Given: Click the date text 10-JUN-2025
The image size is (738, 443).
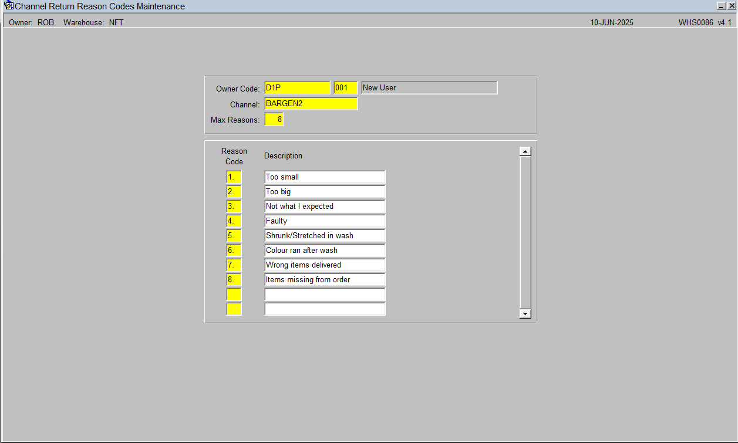Looking at the screenshot, I should tap(612, 23).
